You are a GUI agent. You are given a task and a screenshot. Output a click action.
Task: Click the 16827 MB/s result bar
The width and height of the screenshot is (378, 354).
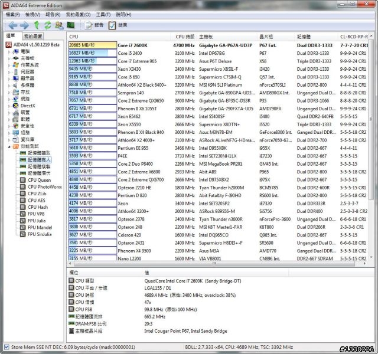[x=93, y=53]
